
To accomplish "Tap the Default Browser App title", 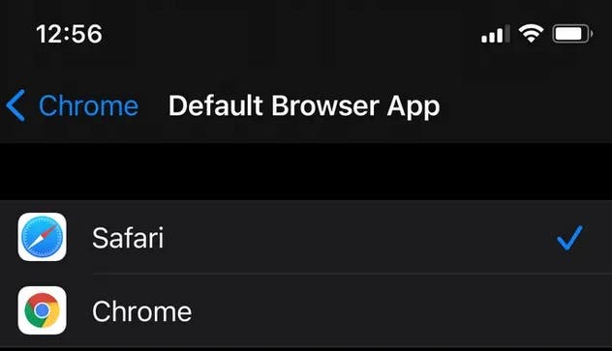I will [304, 106].
